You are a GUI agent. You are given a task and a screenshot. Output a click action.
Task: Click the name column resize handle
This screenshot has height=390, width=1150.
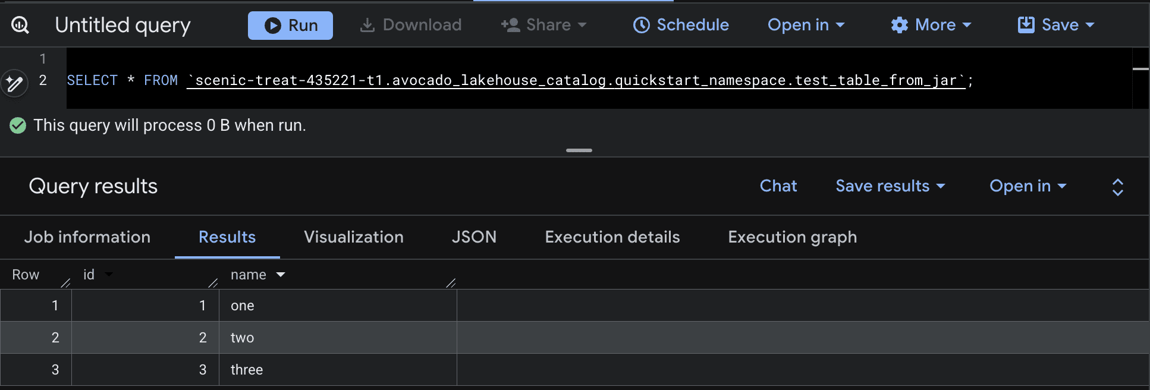451,283
